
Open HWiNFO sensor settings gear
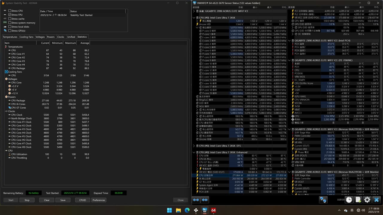[x=367, y=200]
